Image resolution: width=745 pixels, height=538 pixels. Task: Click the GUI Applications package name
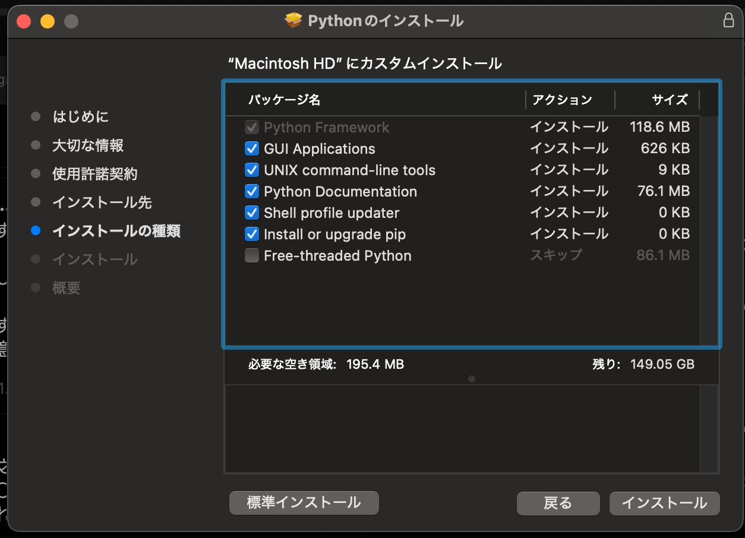(x=320, y=148)
